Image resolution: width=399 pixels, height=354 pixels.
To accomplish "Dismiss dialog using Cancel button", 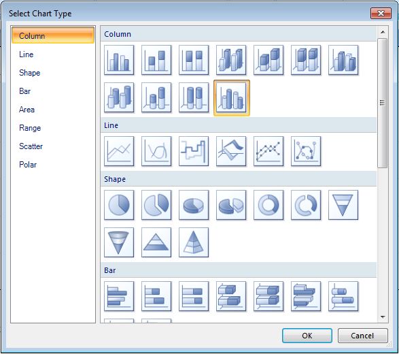I will (x=362, y=336).
